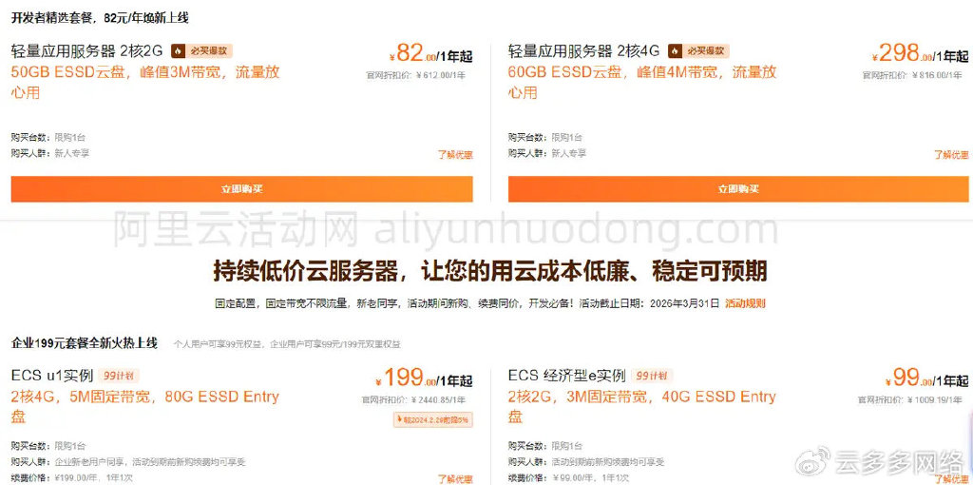This screenshot has height=485, width=973.
Task: Click the 99计划 tag beside ECS u1实例
Action: click(119, 376)
